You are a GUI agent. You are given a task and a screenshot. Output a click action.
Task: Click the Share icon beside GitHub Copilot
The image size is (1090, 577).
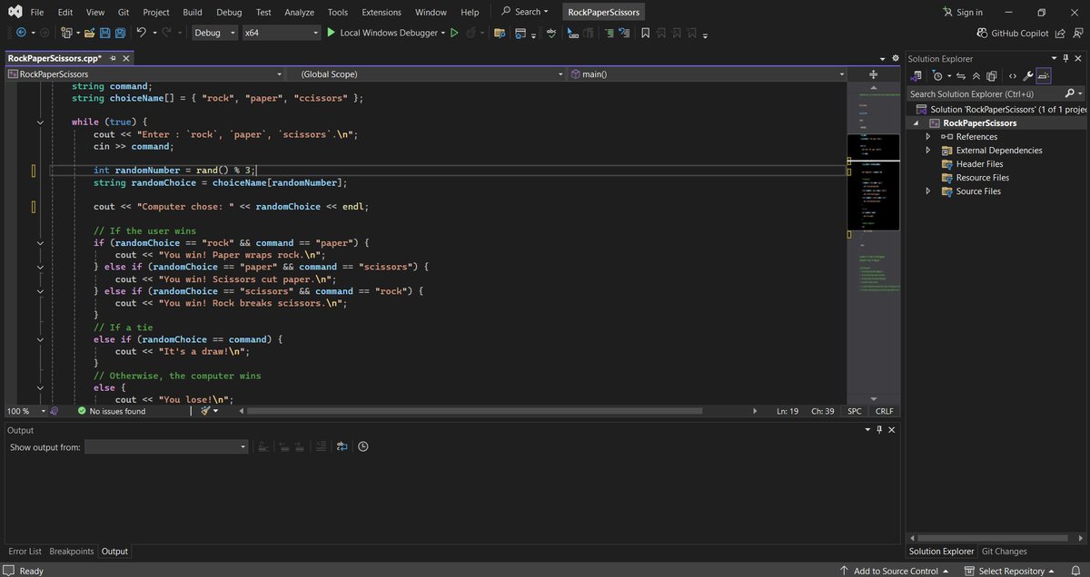pyautogui.click(x=1061, y=33)
